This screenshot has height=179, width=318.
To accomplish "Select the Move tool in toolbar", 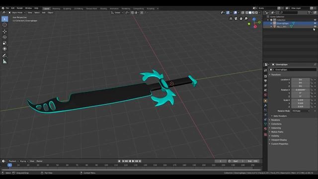I will click(4, 31).
